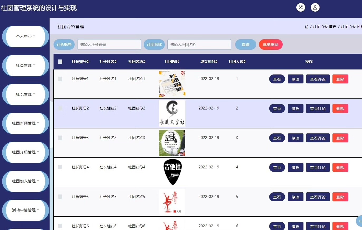
Task: Sort by 社团人数 column arrows
Action: [x=244, y=62]
